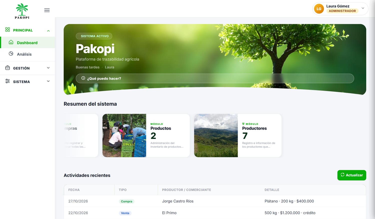Click Jorge Castro Ríos cell
This screenshot has height=219, width=375.
[178, 201]
